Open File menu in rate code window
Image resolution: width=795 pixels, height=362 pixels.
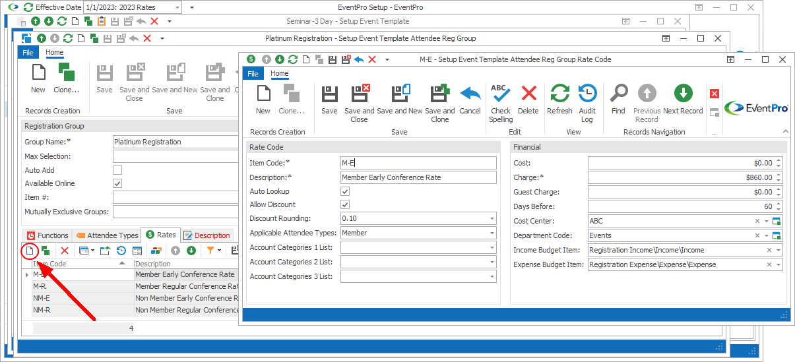(253, 74)
